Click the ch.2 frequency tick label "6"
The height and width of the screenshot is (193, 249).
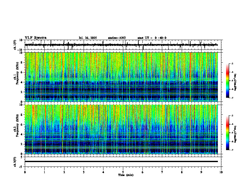(22, 125)
